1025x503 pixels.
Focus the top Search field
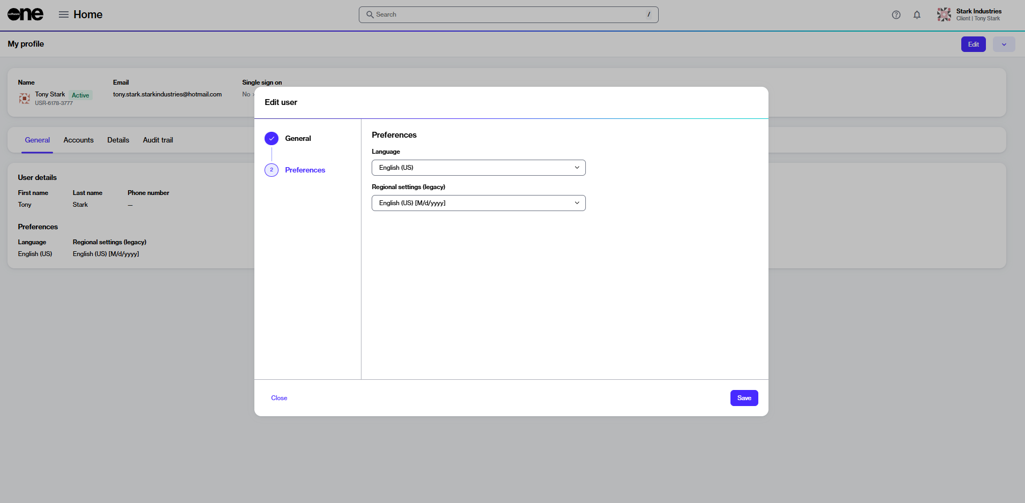click(509, 14)
